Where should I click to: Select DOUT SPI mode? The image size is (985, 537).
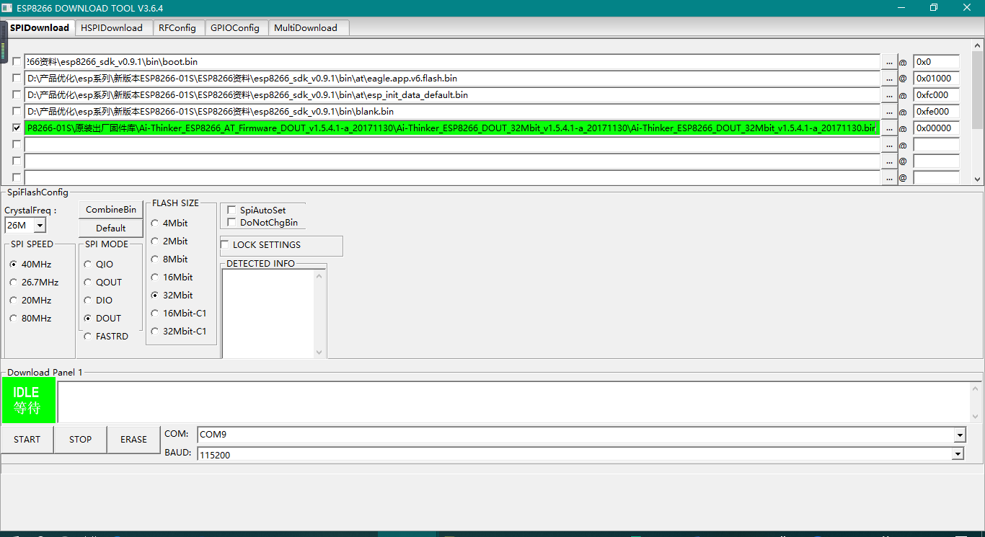(x=88, y=319)
